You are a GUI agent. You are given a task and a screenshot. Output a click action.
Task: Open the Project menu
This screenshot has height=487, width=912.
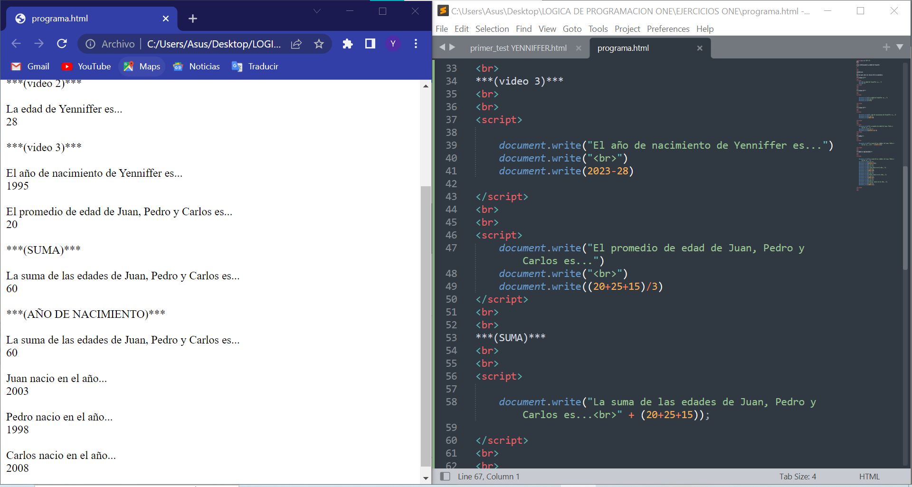[627, 29]
